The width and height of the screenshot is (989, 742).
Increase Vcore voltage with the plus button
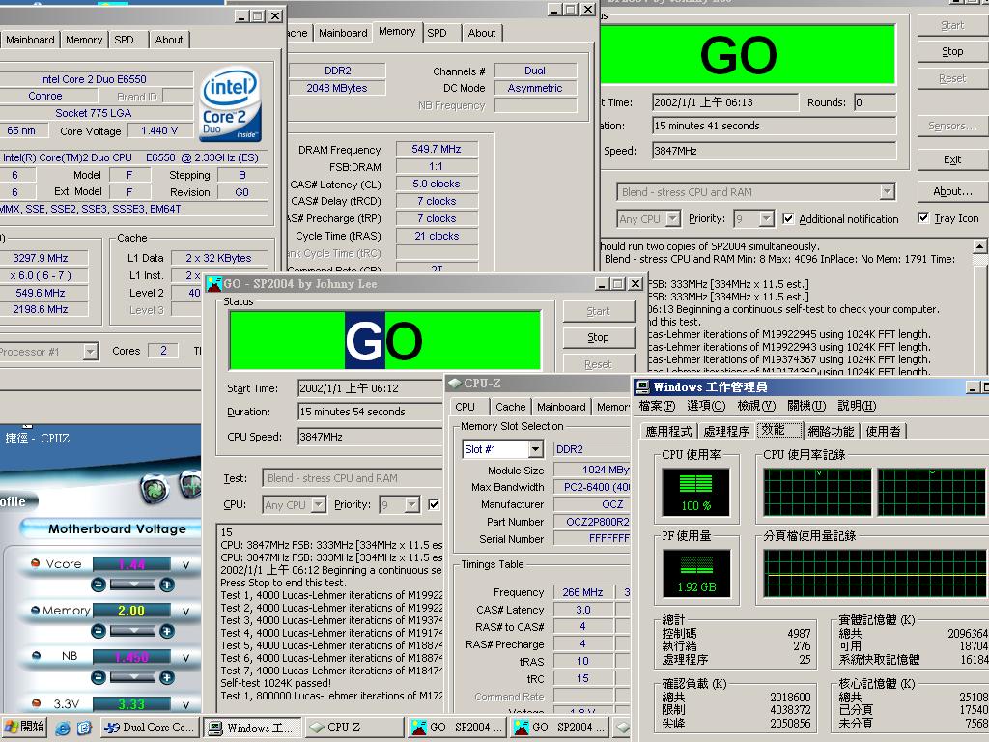click(166, 585)
